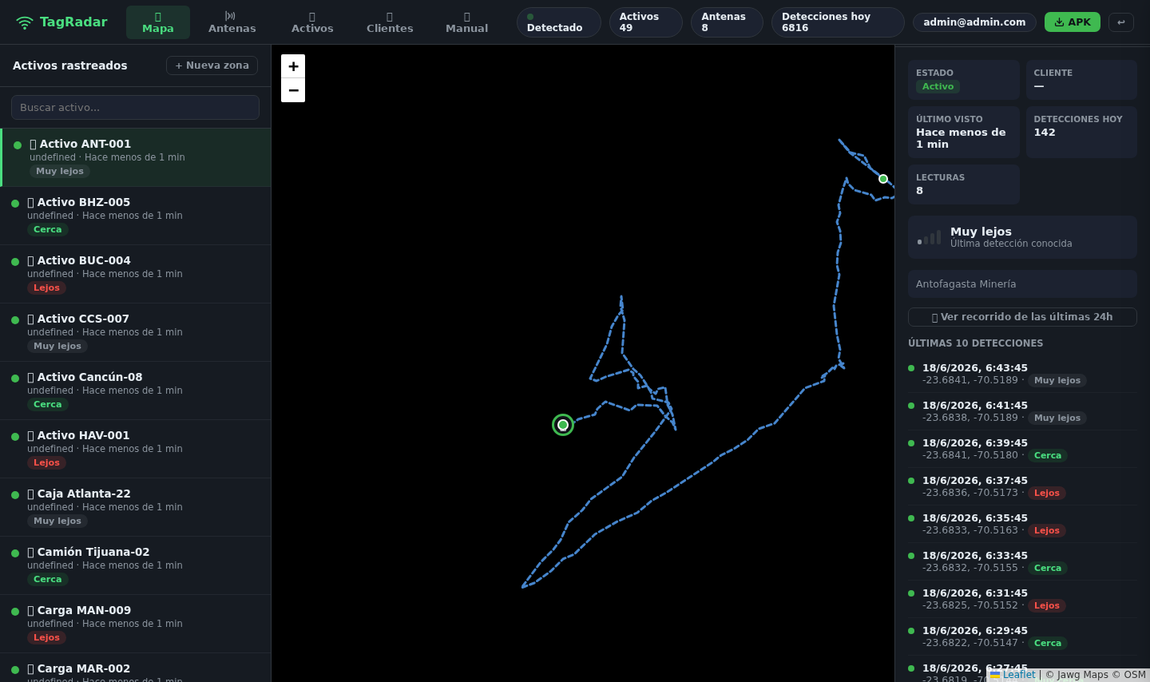Viewport: 1150px width, 682px height.
Task: Click the Cerca badge on Activo BHZ-005
Action: pyautogui.click(x=48, y=229)
